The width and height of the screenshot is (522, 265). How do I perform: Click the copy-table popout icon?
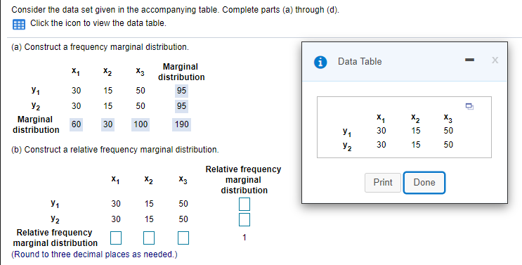pyautogui.click(x=469, y=107)
